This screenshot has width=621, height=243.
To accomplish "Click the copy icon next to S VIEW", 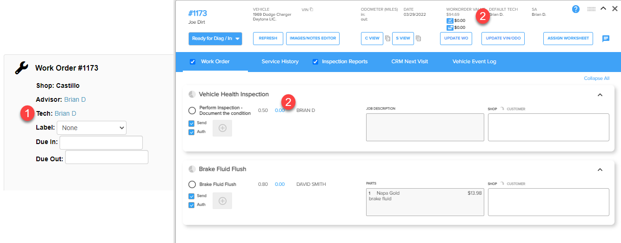I will pyautogui.click(x=418, y=39).
